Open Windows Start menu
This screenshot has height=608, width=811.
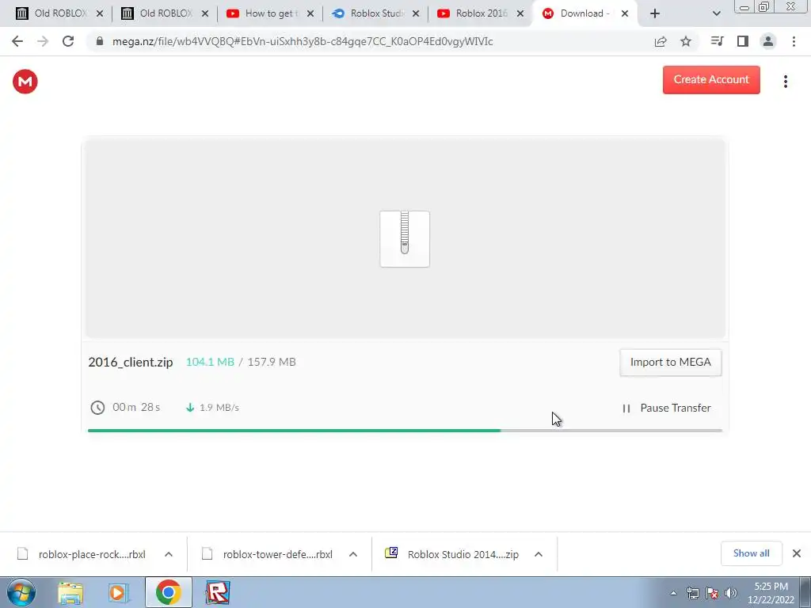pyautogui.click(x=21, y=592)
